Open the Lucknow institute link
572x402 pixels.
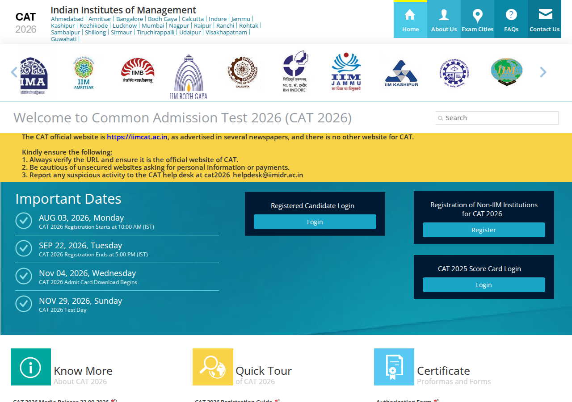tap(125, 25)
